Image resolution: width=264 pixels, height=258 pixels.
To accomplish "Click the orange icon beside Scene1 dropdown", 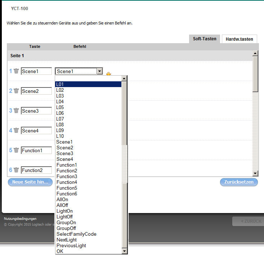I will (x=108, y=74).
